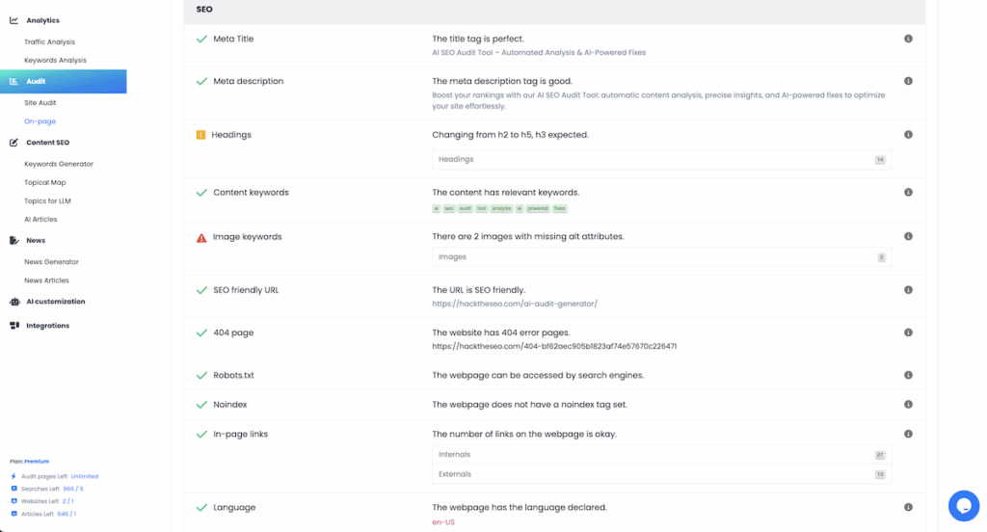Click the en-US language code text
The height and width of the screenshot is (532, 987).
443,522
